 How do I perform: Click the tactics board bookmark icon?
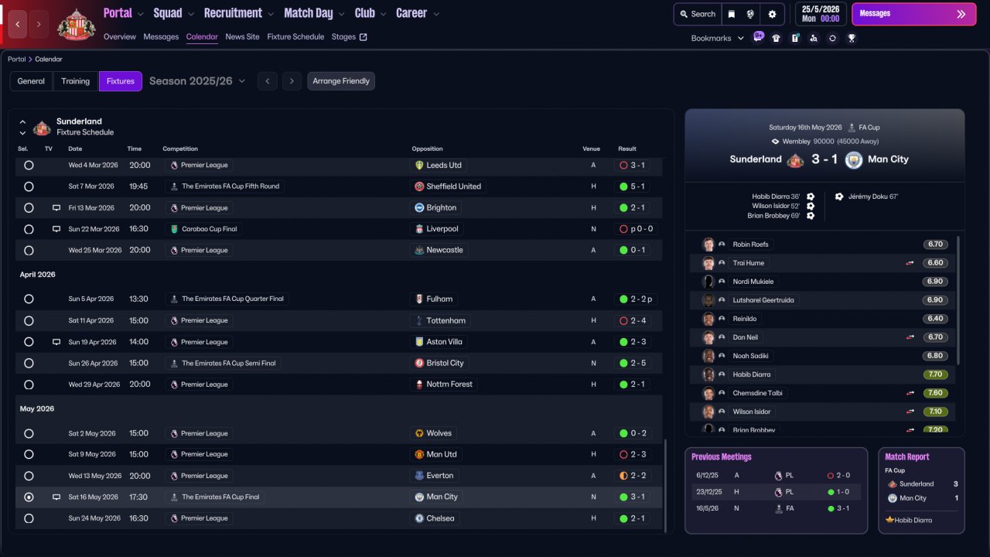coord(795,38)
